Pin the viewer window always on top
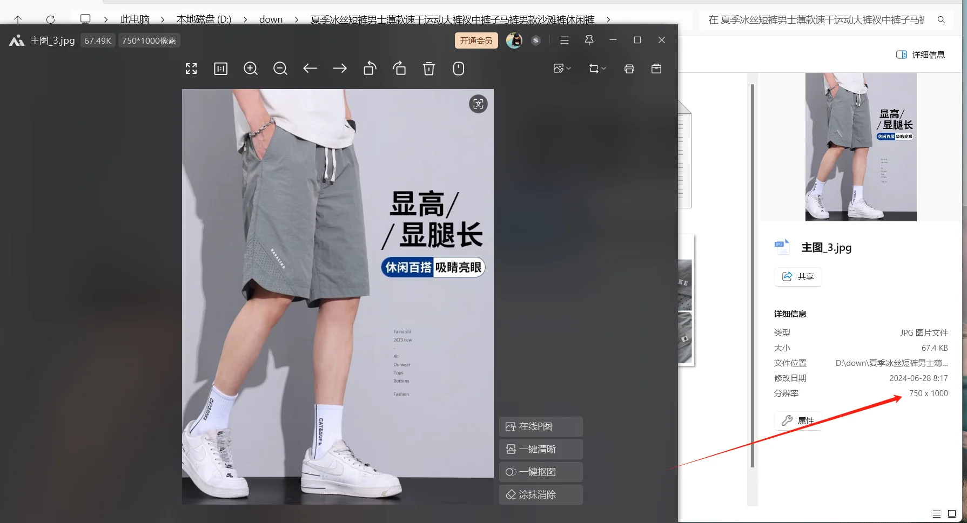 point(589,40)
